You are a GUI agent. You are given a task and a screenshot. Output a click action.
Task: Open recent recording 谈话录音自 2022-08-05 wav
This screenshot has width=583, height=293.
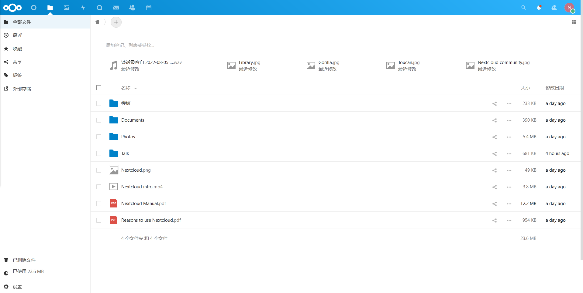146,66
